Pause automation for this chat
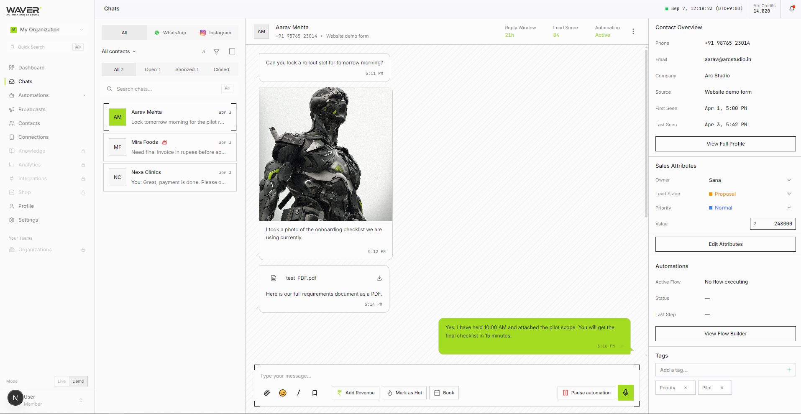Image resolution: width=801 pixels, height=414 pixels. coord(586,393)
